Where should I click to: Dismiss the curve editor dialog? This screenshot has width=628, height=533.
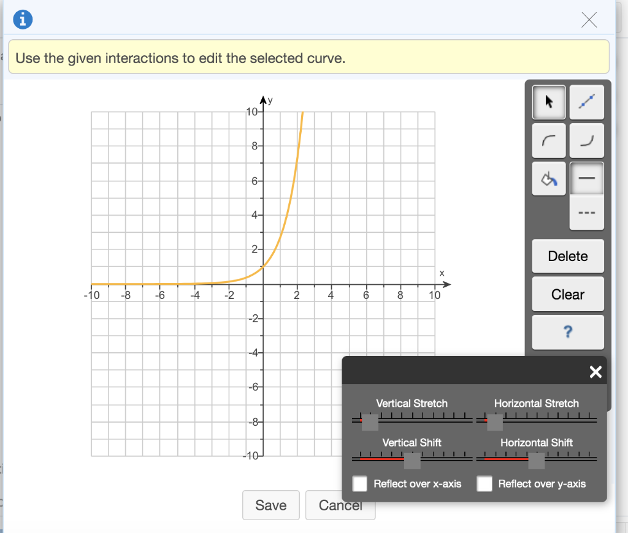[589, 20]
